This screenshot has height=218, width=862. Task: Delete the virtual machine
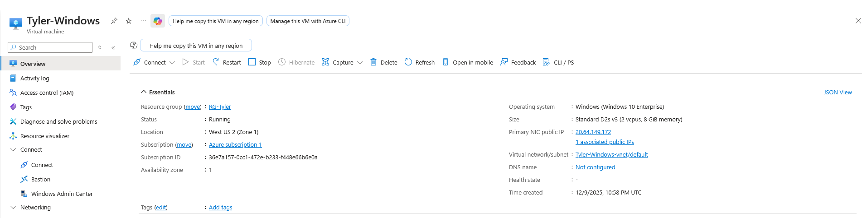pyautogui.click(x=384, y=62)
